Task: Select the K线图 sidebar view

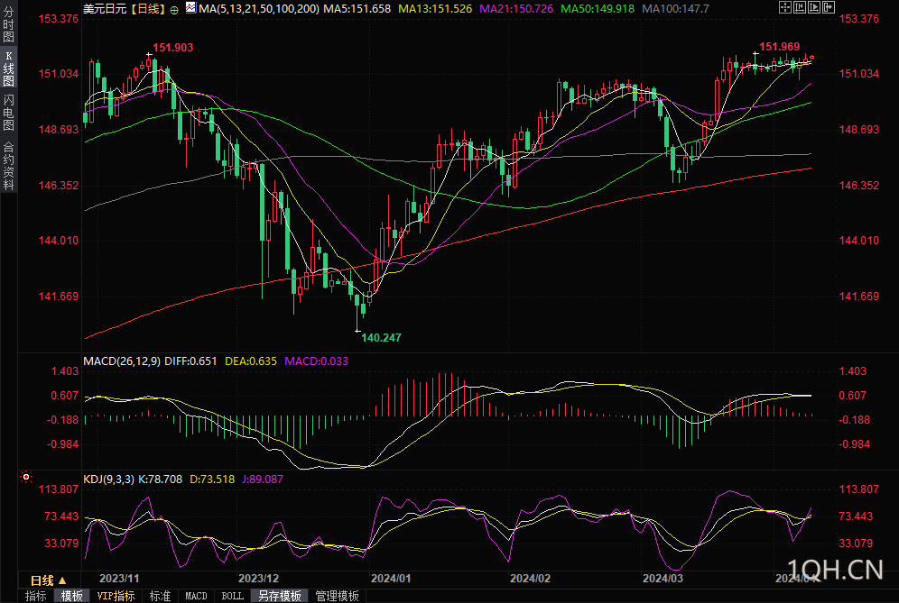Action: [x=8, y=69]
